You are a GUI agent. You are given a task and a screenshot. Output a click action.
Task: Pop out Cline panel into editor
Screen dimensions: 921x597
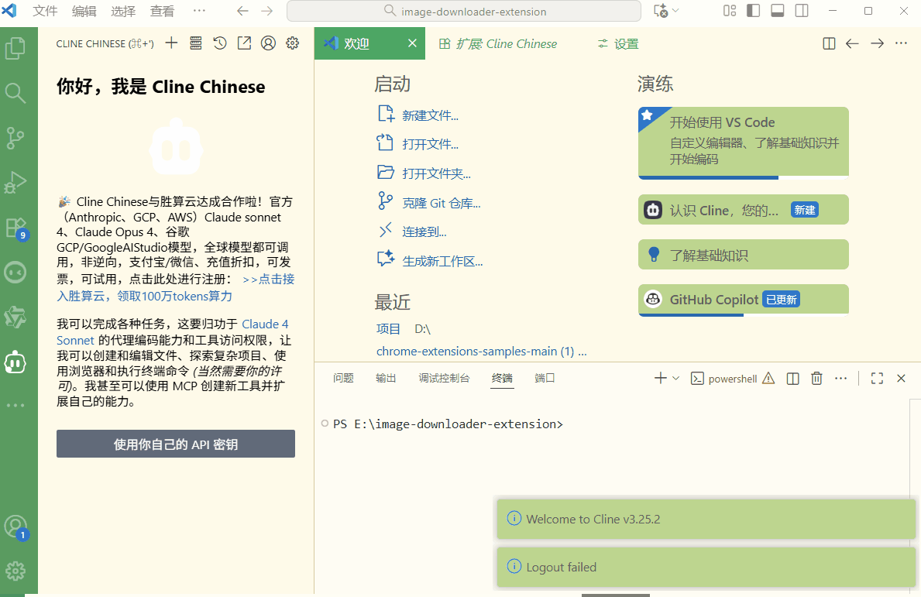[x=244, y=43]
